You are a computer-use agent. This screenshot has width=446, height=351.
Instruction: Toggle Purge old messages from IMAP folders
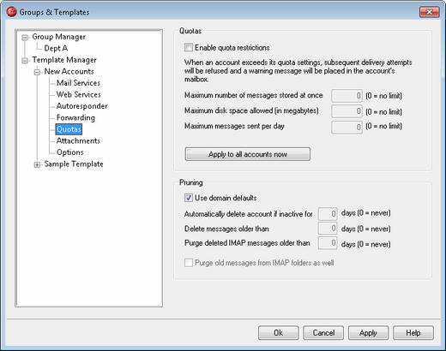189,263
